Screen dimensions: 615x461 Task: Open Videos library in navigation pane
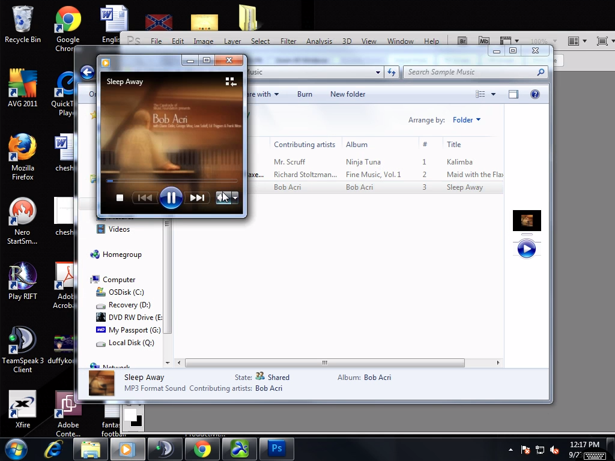(114, 229)
